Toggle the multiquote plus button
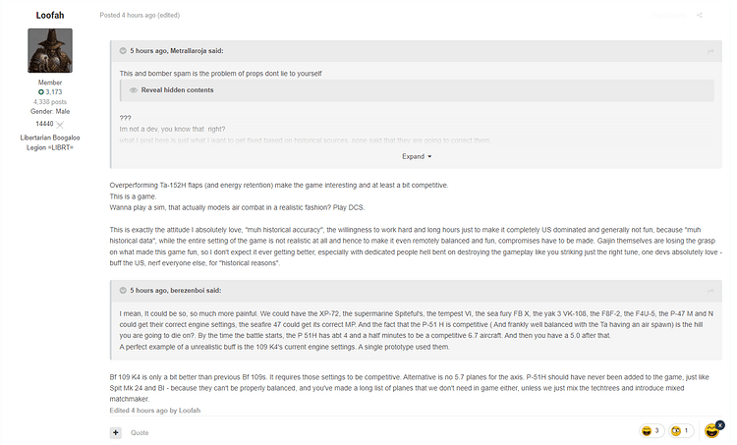 click(116, 433)
